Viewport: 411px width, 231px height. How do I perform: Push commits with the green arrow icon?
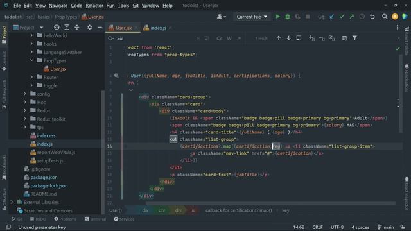352,17
